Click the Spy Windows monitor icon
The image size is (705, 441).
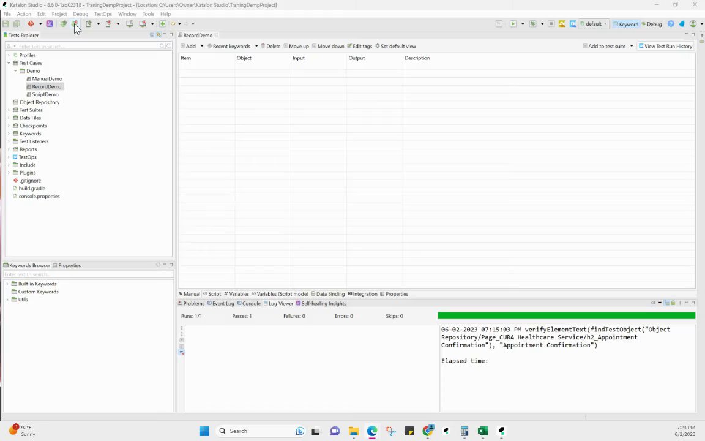[130, 24]
